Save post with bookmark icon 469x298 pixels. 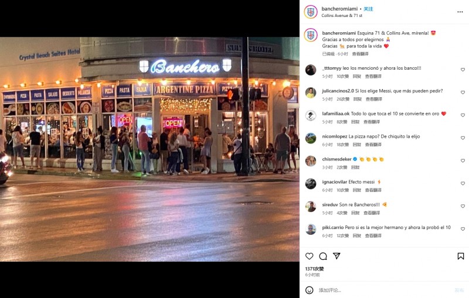[461, 256]
